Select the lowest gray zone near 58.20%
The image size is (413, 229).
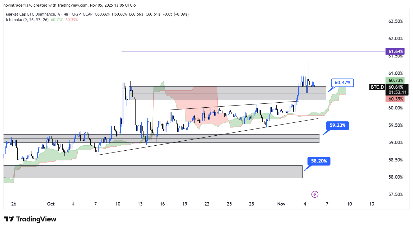click(x=153, y=172)
